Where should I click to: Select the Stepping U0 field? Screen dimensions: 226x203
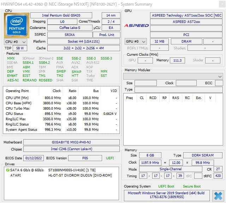(x=62, y=22)
